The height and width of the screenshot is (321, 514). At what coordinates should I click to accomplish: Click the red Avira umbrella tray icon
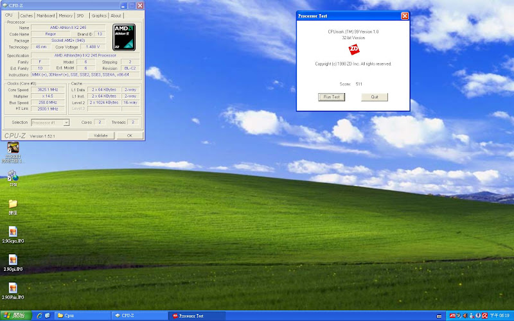pyautogui.click(x=484, y=316)
